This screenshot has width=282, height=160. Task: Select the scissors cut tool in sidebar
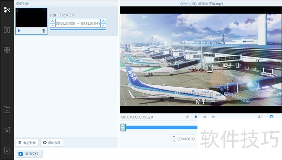coord(7,9)
